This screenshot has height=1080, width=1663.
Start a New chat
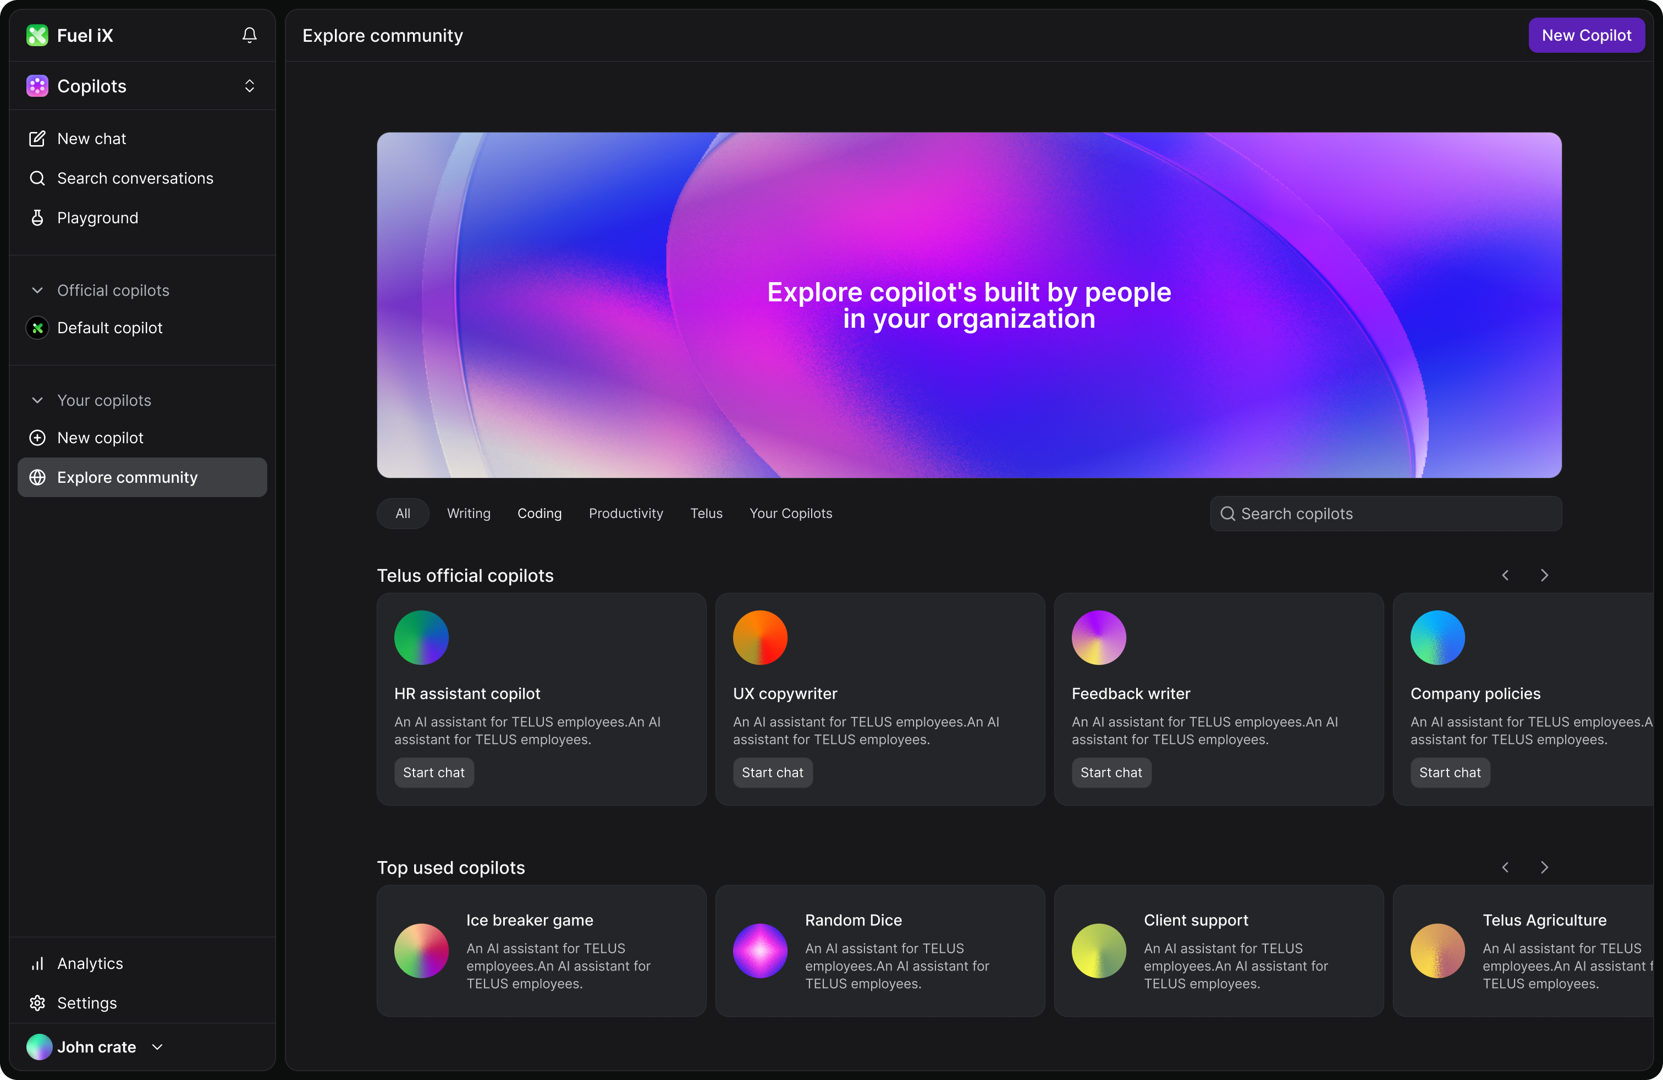click(142, 139)
